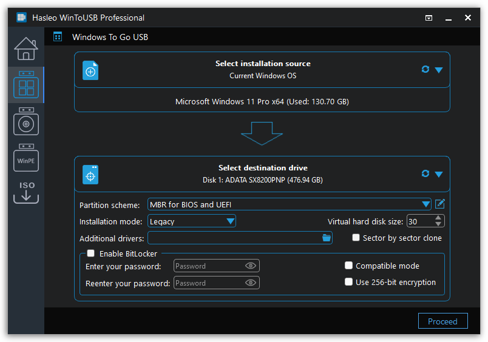The image size is (488, 342).
Task: Edit the partition scheme layout
Action: [440, 204]
